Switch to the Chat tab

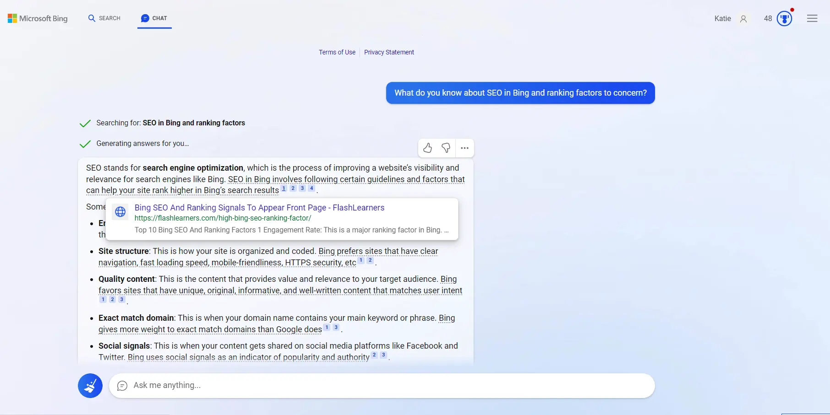tap(154, 18)
